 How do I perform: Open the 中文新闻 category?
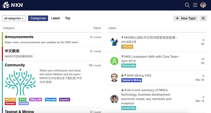pos(12,51)
